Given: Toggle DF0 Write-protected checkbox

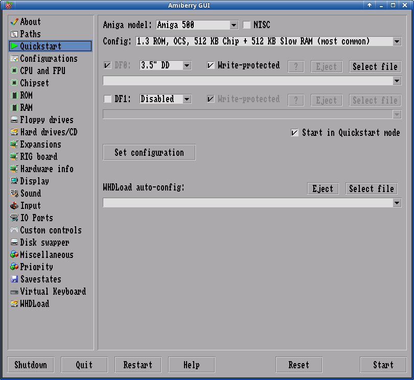Looking at the screenshot, I should pos(211,65).
